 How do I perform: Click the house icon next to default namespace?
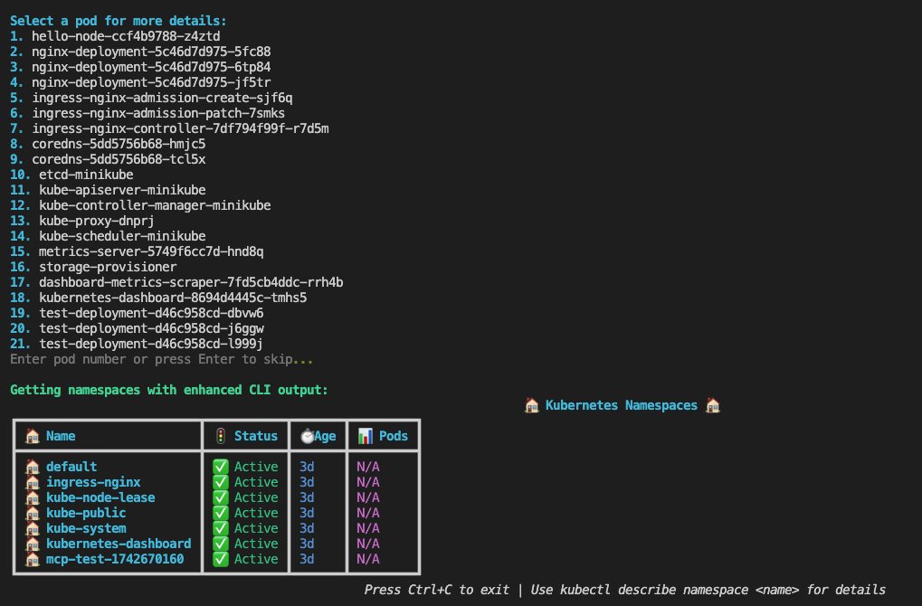tap(32, 467)
